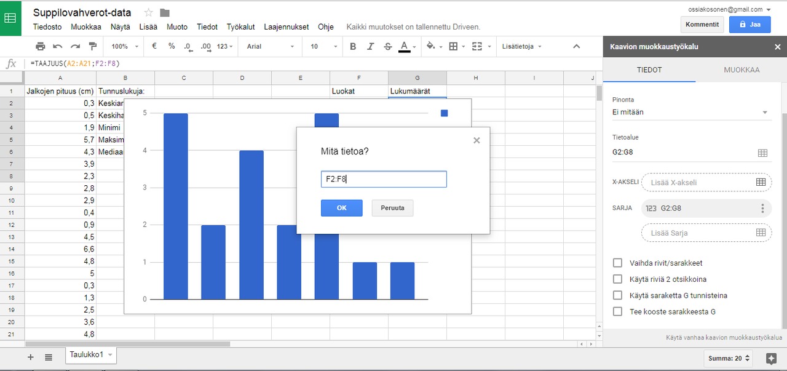787x371 pixels.
Task: Open the Explore button at bottom right
Action: click(772, 359)
